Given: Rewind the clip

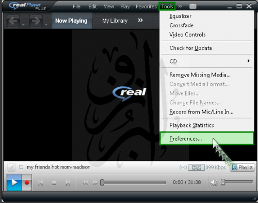Looking at the screenshot, I should click(x=85, y=183).
